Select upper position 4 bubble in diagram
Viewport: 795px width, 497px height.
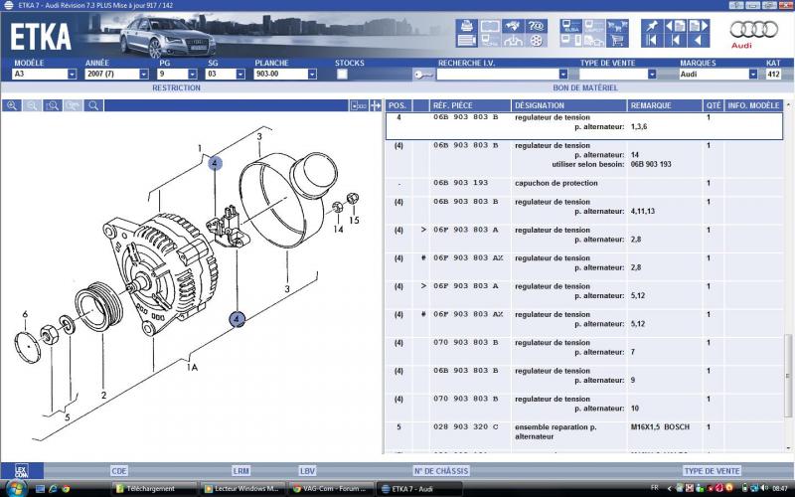[x=215, y=163]
